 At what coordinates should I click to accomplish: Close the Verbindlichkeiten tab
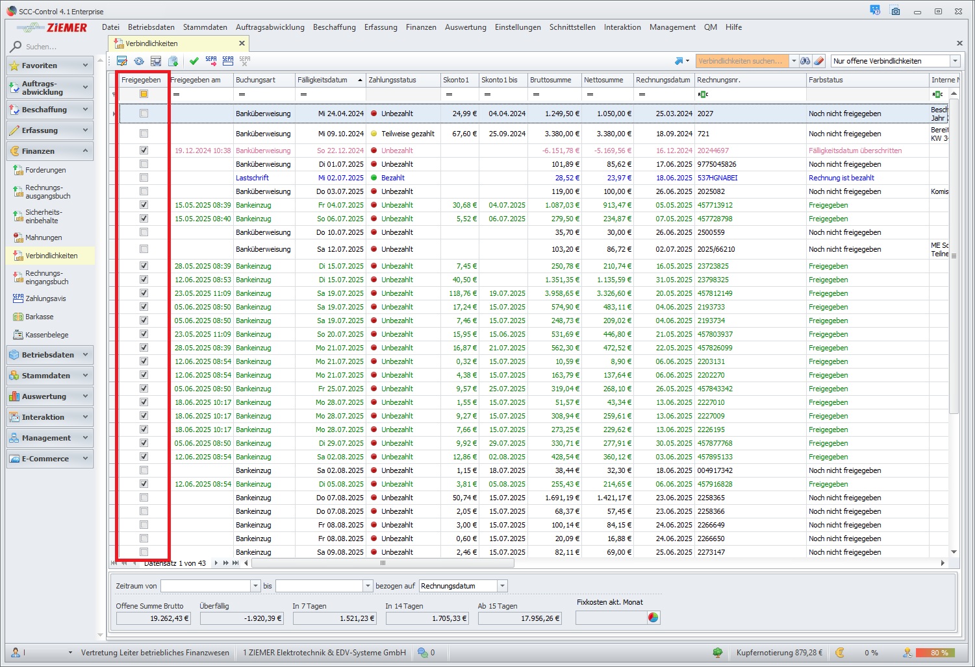tap(242, 43)
